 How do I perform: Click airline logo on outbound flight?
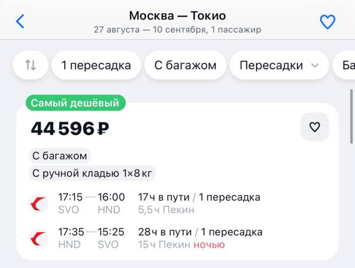(x=39, y=203)
